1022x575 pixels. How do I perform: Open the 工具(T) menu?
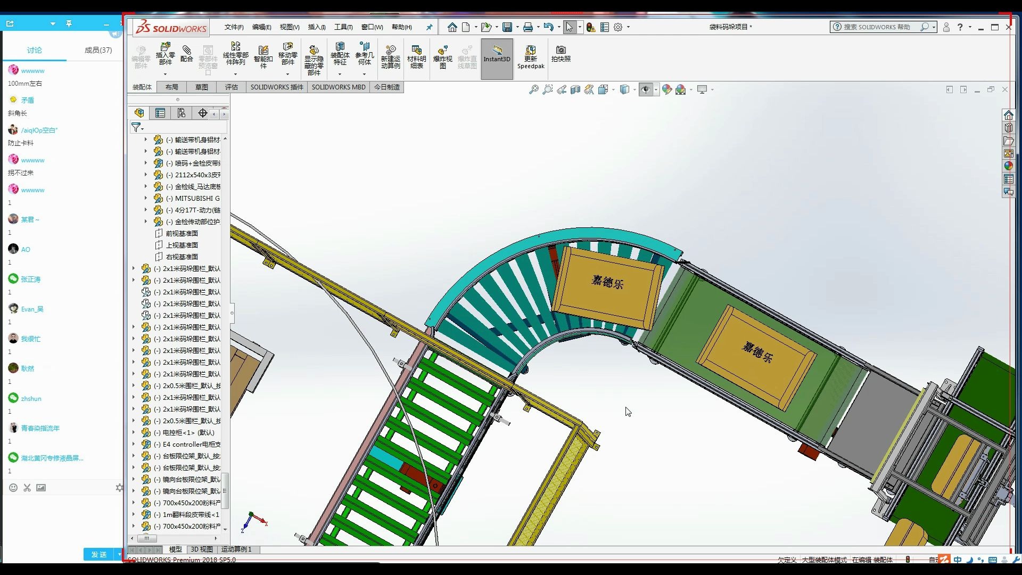pyautogui.click(x=343, y=27)
